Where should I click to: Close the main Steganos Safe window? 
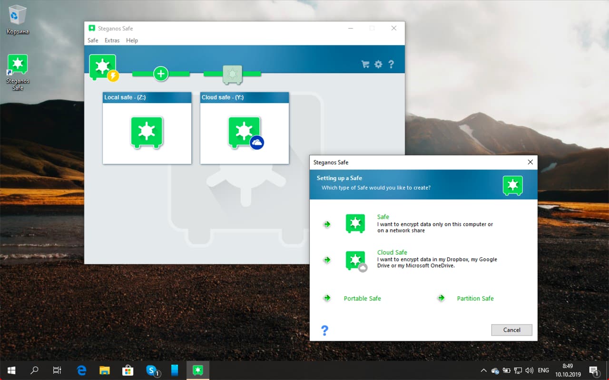coord(394,28)
